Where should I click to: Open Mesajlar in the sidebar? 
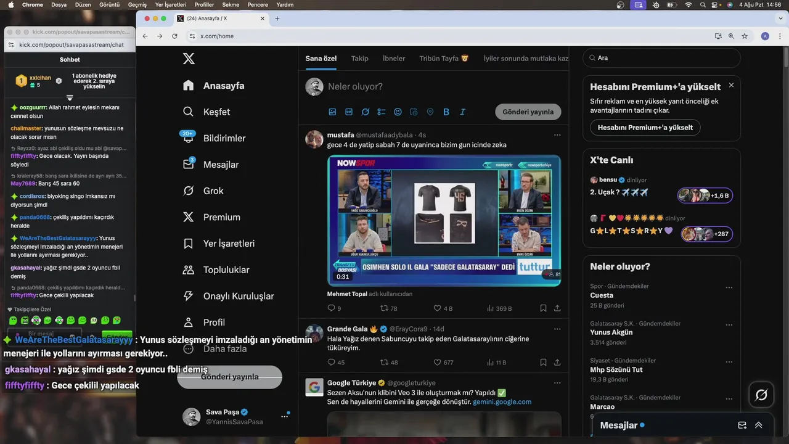[x=211, y=165]
